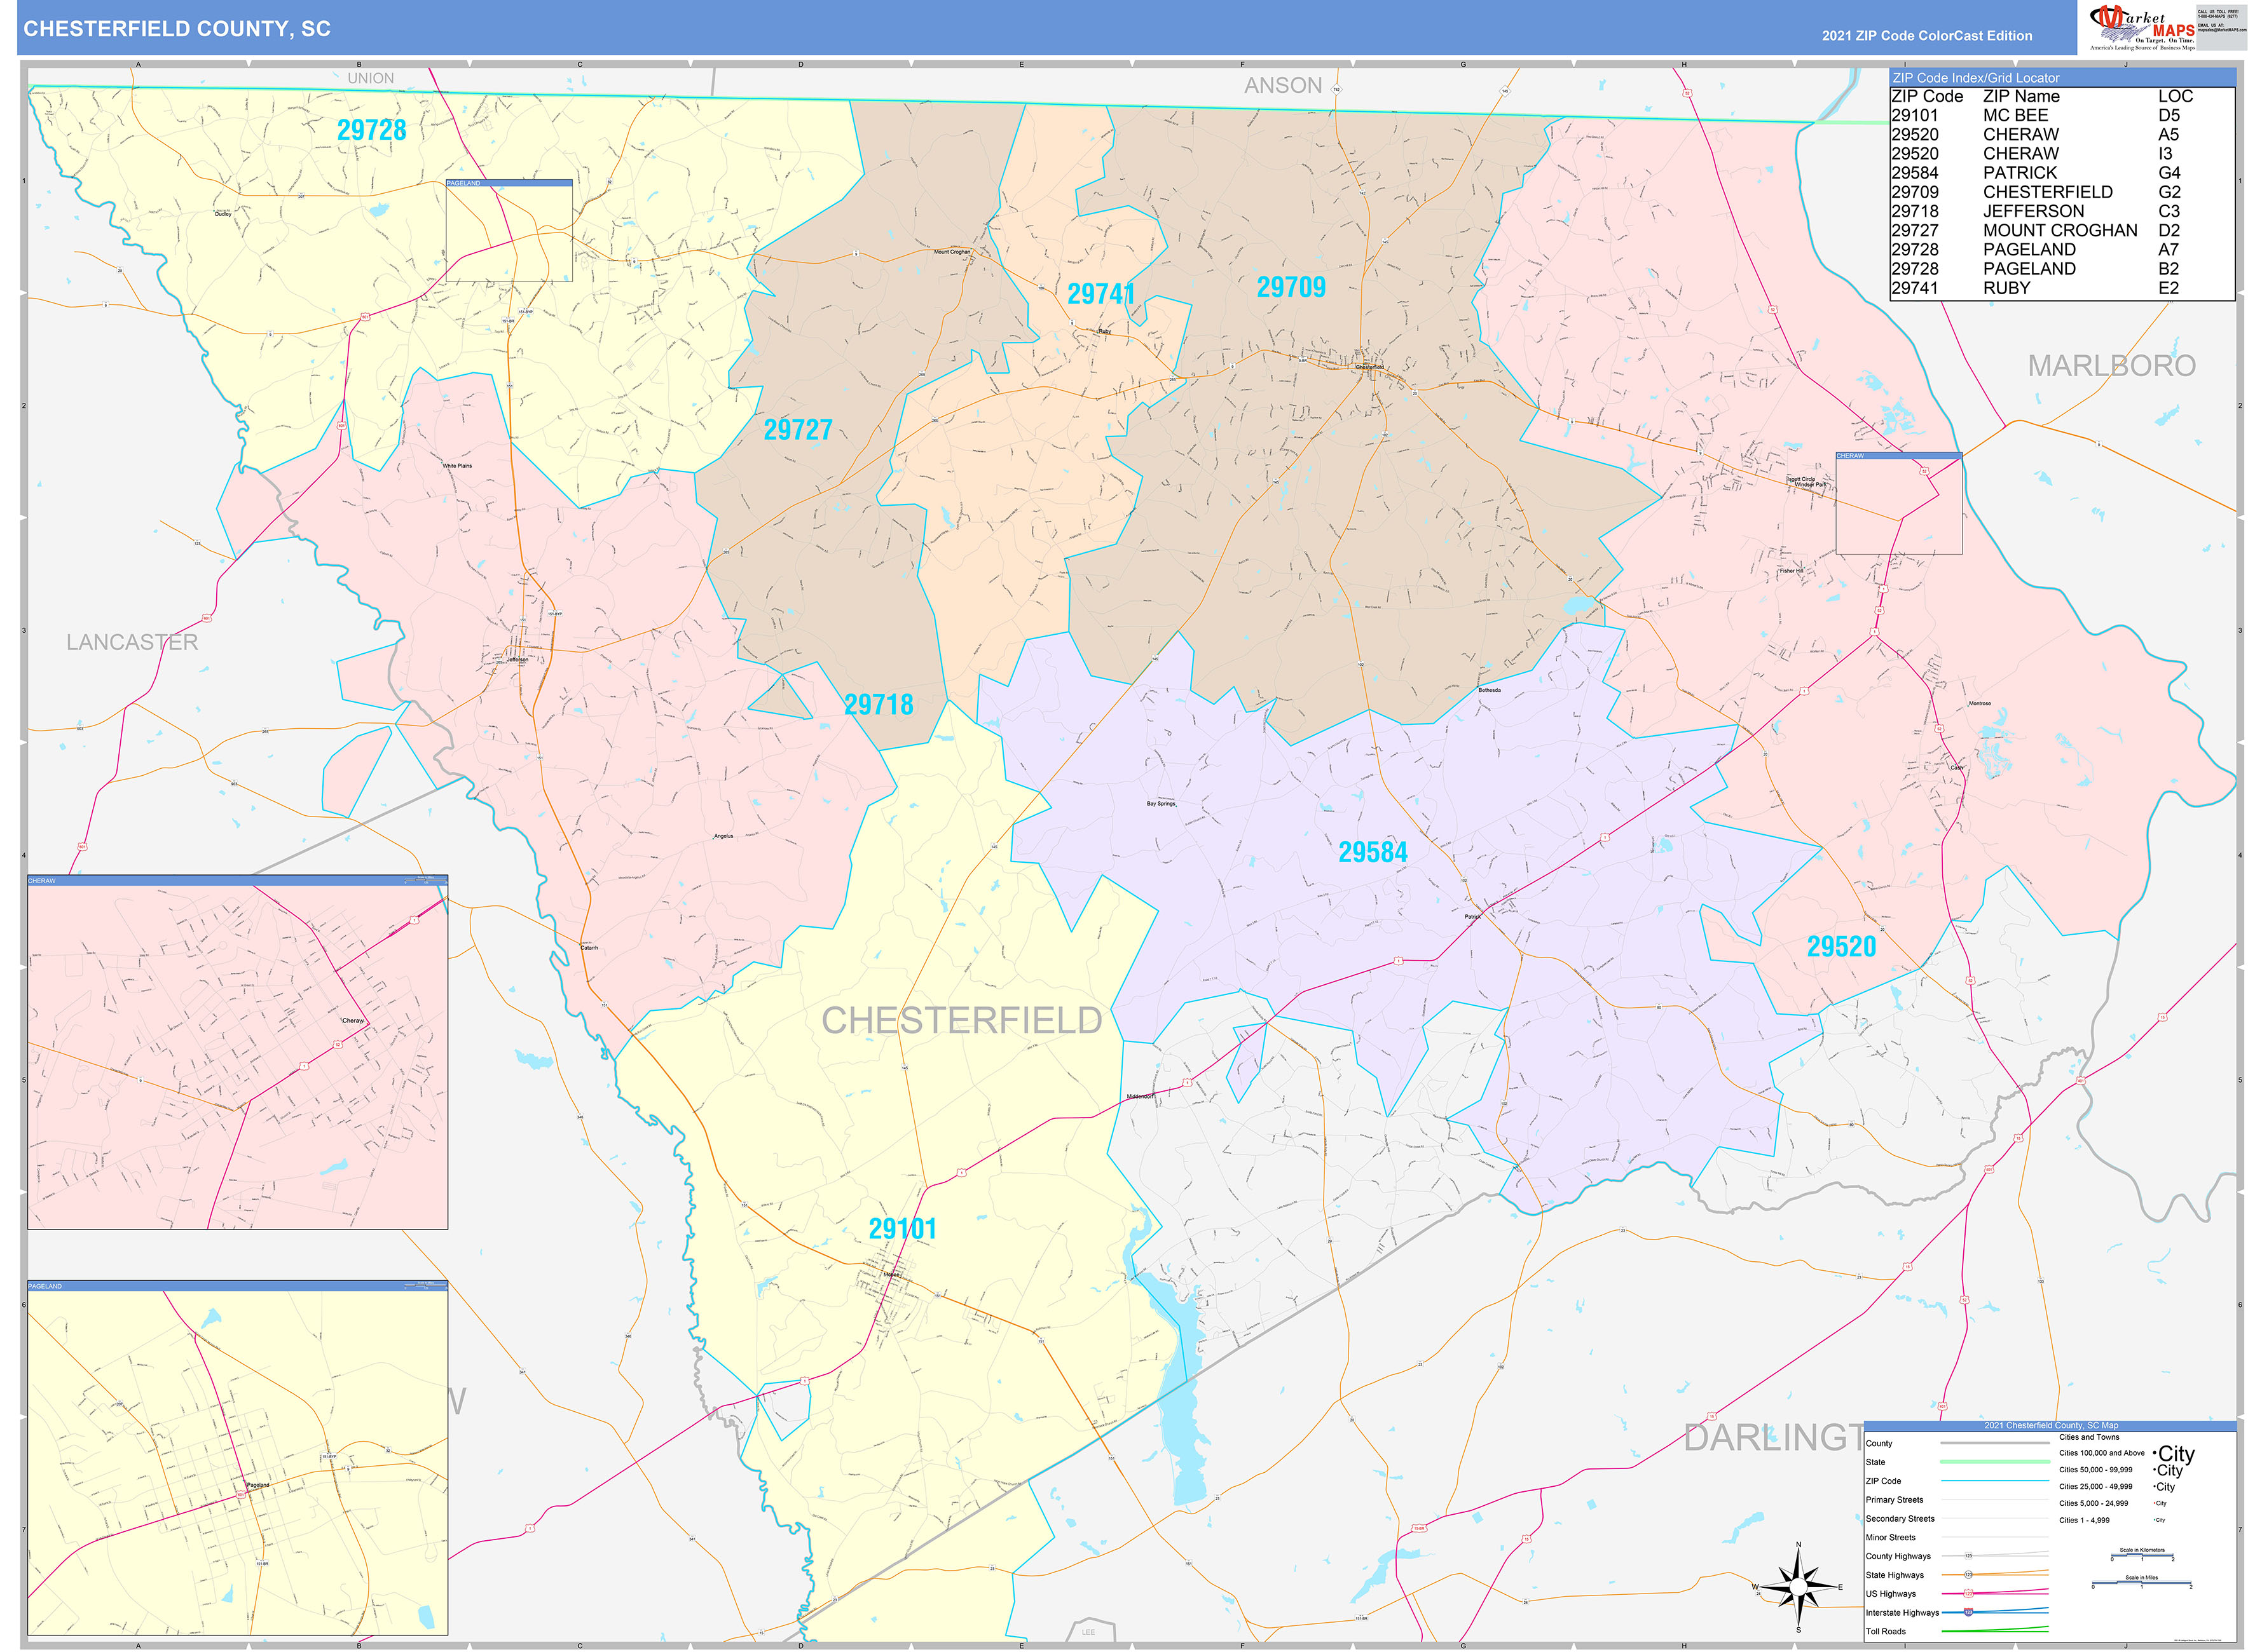Select the ZIP Code Index/Grid Locator header
Viewport: 2255px width, 1652px height.
[2062, 78]
